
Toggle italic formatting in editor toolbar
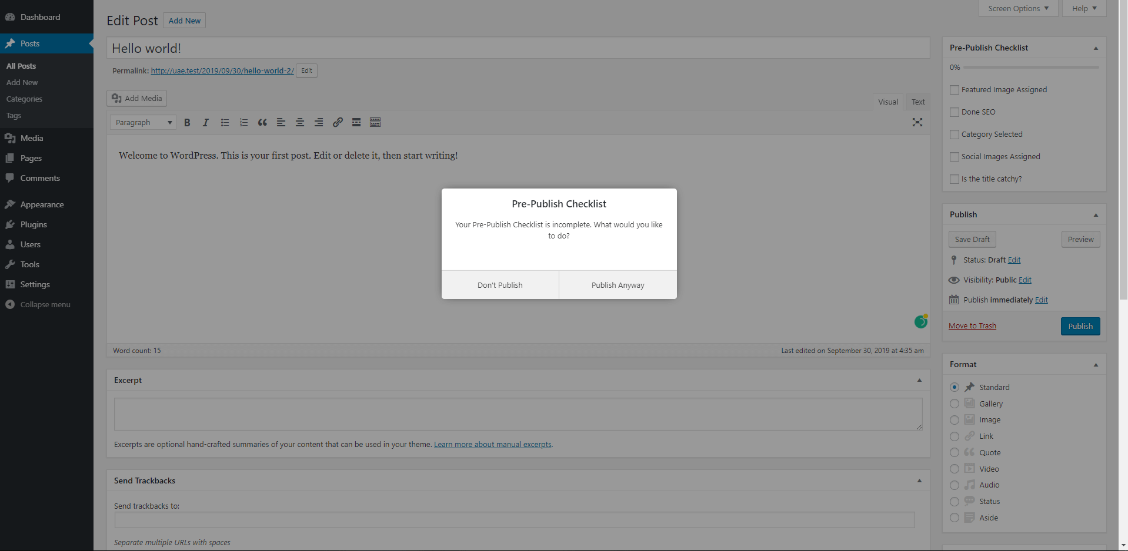(x=205, y=122)
